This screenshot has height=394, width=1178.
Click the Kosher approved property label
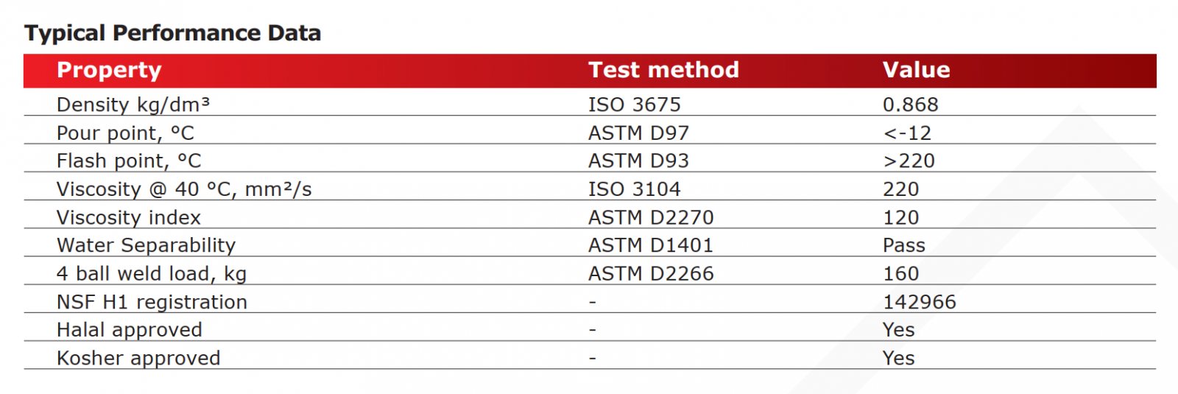[138, 359]
